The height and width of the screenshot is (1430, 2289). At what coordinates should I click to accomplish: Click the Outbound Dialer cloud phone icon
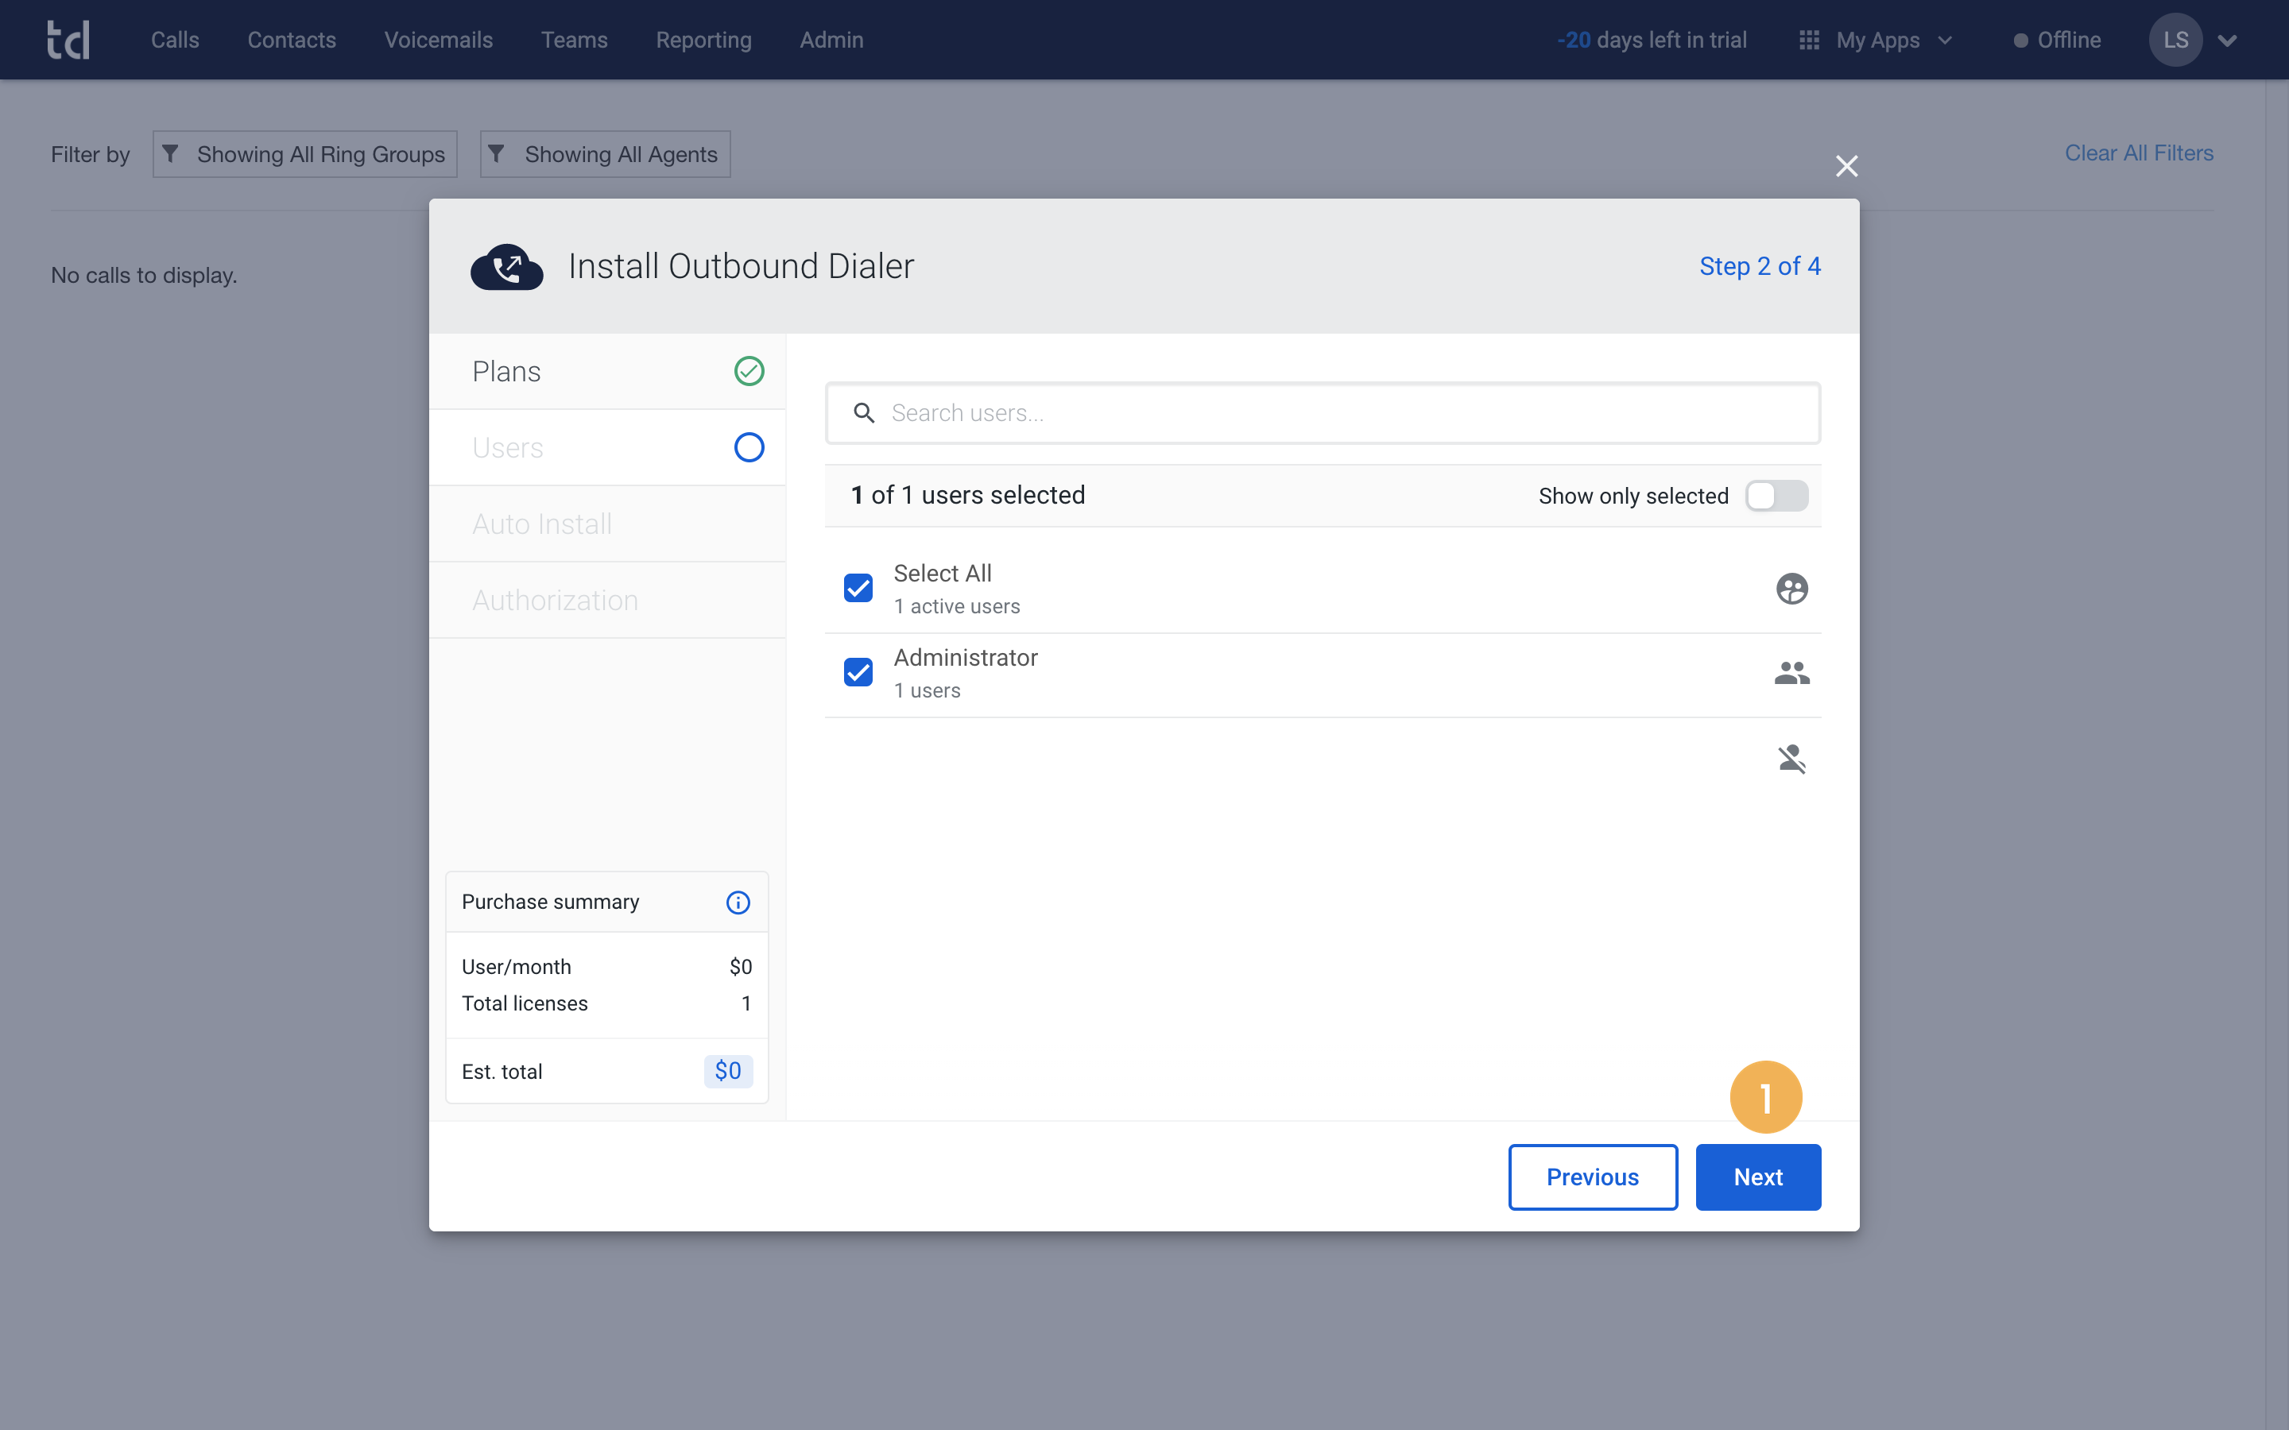tap(507, 267)
